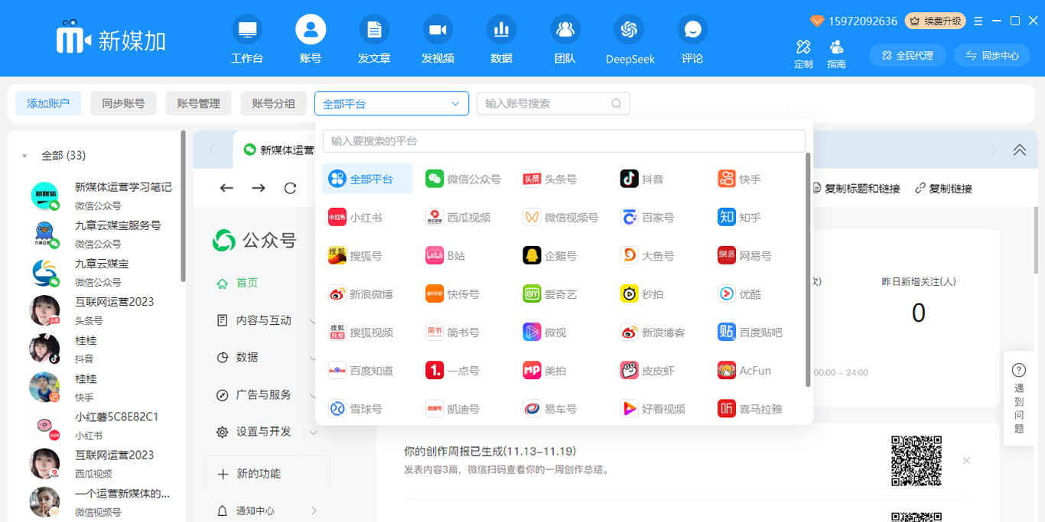Dismiss the weekly creation report notice
The width and height of the screenshot is (1045, 522).
click(966, 460)
